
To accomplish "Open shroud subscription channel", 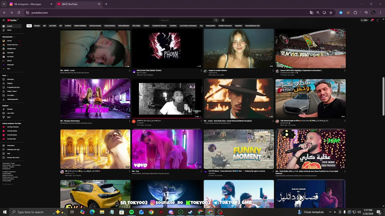I will (11, 41).
